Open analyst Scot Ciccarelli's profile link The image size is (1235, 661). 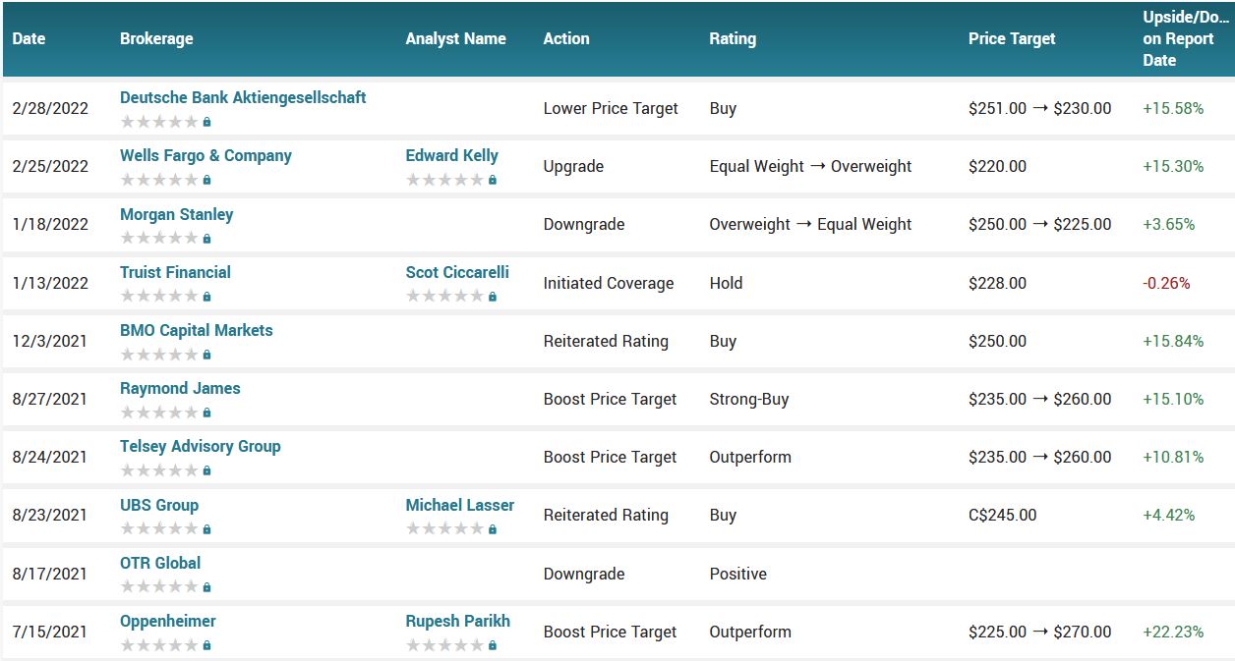(x=457, y=272)
